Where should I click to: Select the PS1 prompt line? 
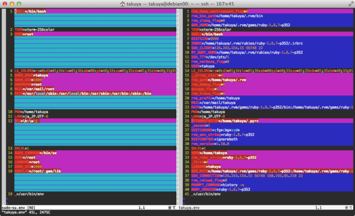[x=27, y=121]
